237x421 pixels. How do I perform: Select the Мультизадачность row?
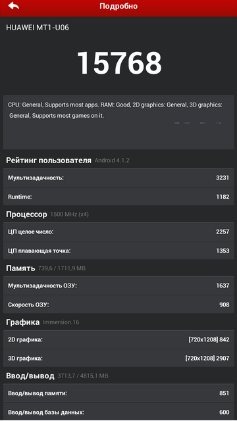(118, 178)
